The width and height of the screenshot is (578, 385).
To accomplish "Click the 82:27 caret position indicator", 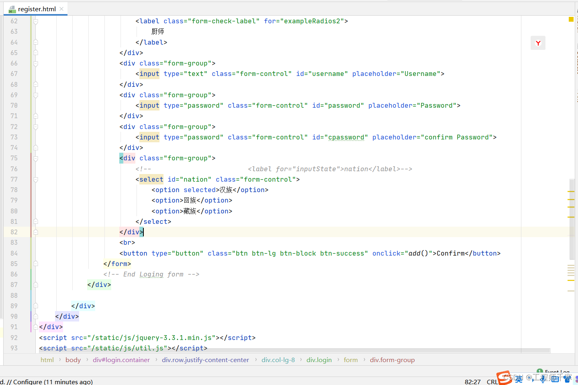I will pyautogui.click(x=472, y=381).
